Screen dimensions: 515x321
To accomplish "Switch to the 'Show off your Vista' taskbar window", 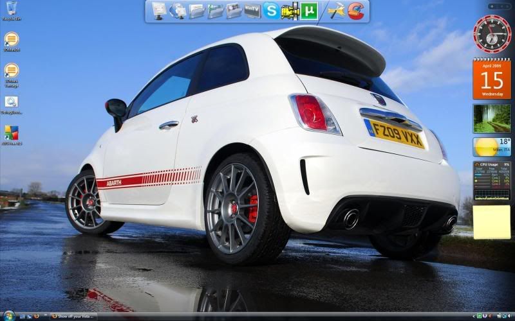I will click(x=73, y=317).
